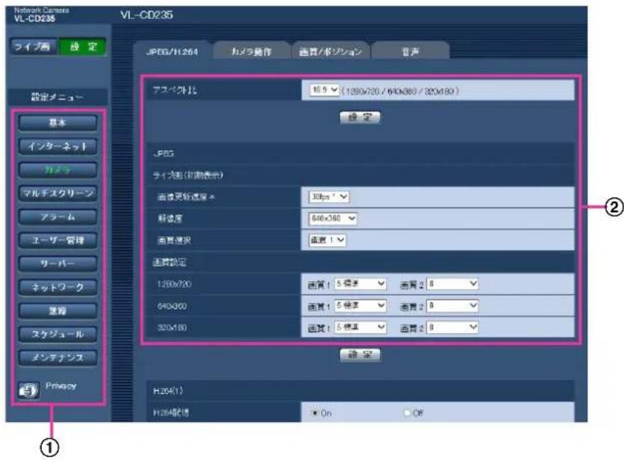Open 画質2 dropdown for 320x180
The image size is (624, 460).
[x=452, y=327]
